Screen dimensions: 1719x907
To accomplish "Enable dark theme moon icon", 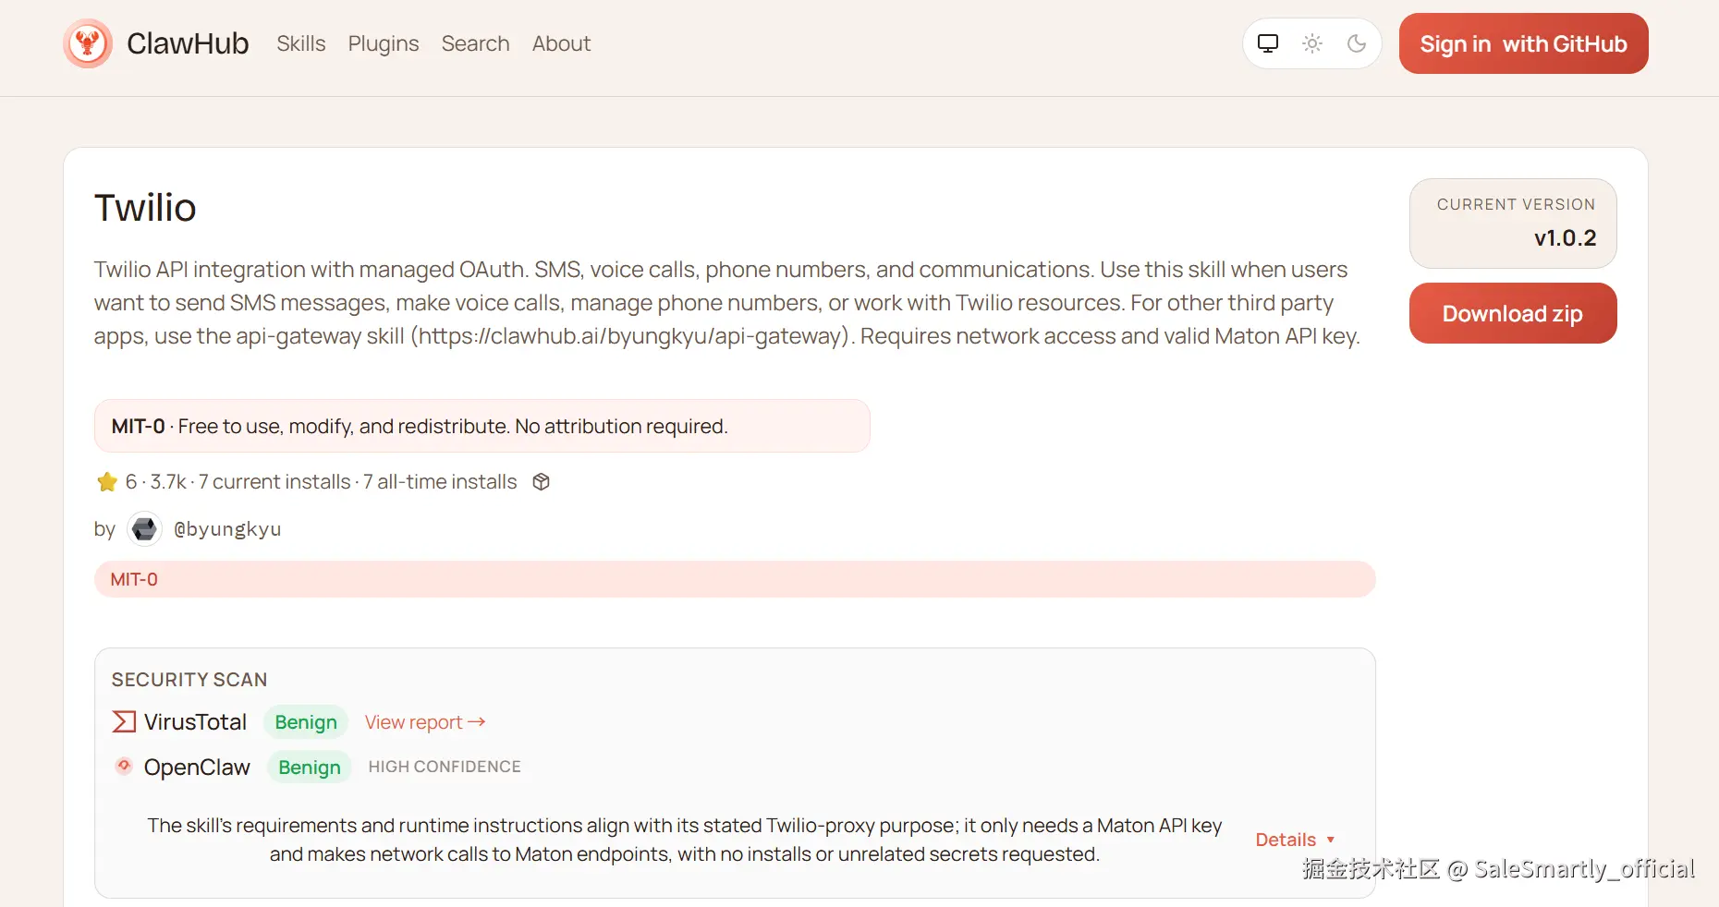I will 1357,43.
